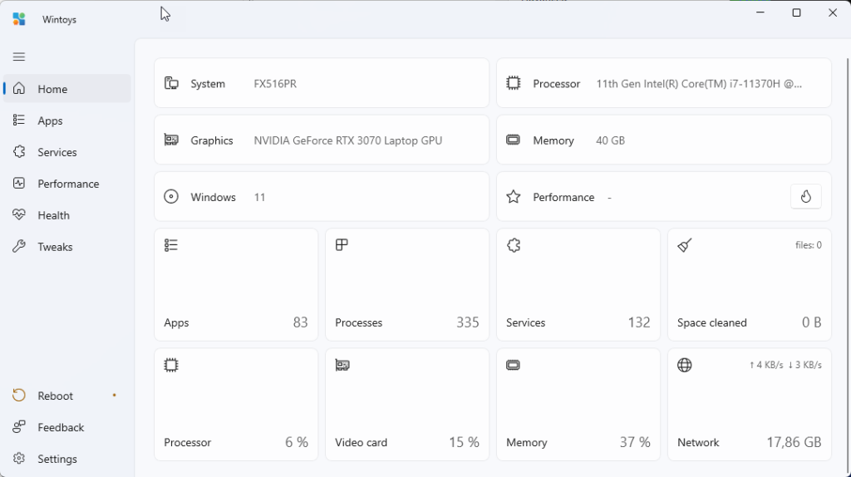Image resolution: width=851 pixels, height=477 pixels.
Task: Open the Health heart icon
Action: tap(19, 215)
